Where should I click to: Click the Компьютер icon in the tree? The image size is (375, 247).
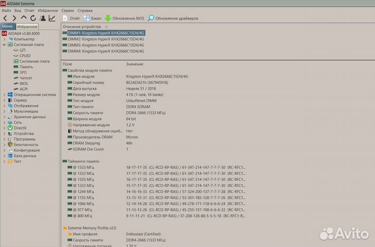click(x=10, y=39)
